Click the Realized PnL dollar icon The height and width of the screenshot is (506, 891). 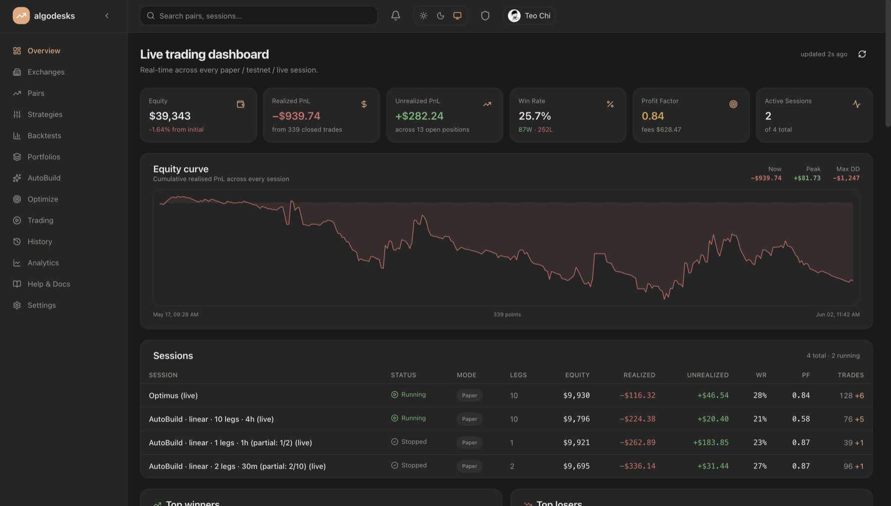364,104
